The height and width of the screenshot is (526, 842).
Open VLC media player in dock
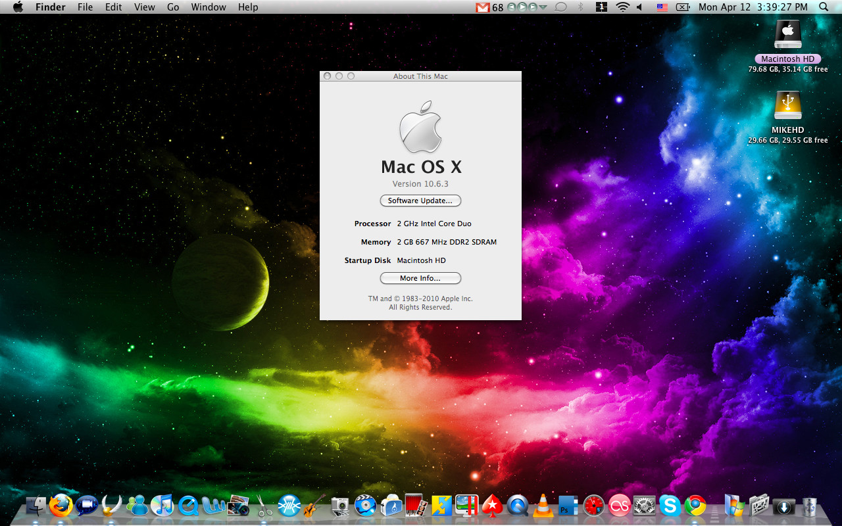point(543,505)
